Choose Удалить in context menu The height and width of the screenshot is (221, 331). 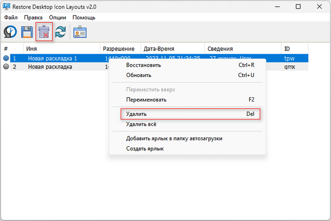[187, 114]
